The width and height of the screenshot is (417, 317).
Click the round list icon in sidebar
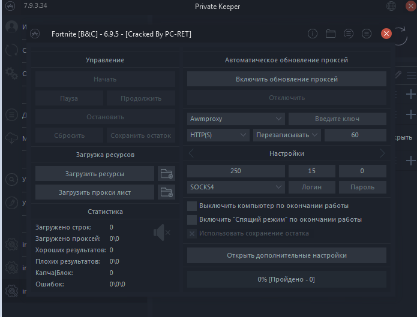[12, 115]
